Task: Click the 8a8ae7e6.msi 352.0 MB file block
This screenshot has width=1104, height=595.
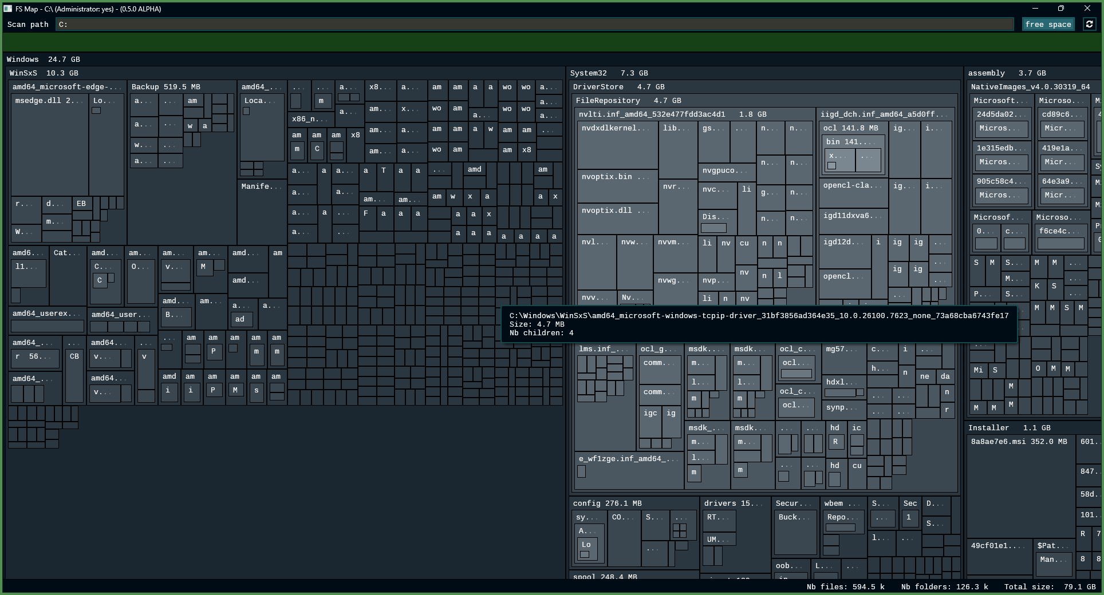Action: (x=1020, y=486)
